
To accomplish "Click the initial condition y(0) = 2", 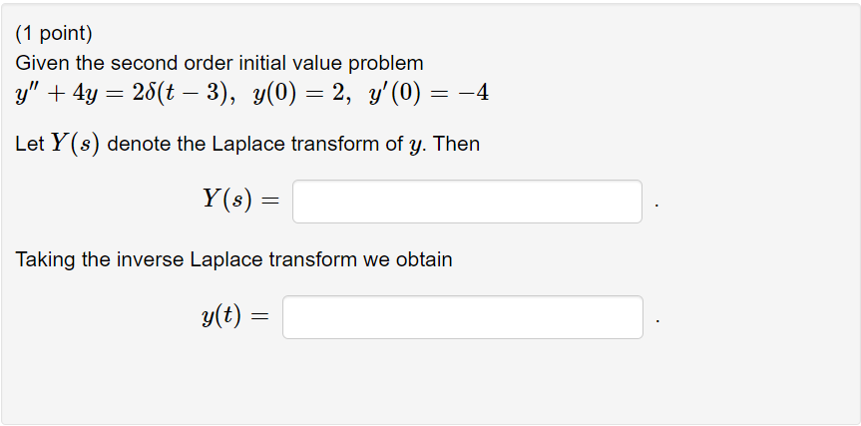I will [300, 94].
